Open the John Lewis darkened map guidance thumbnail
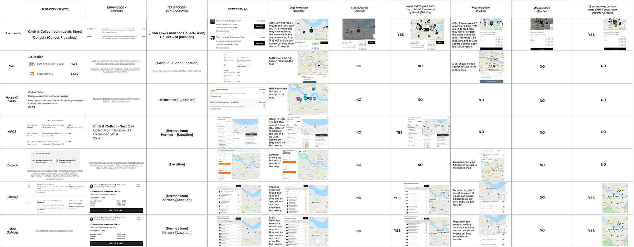634x247 pixels. pyautogui.click(x=359, y=29)
